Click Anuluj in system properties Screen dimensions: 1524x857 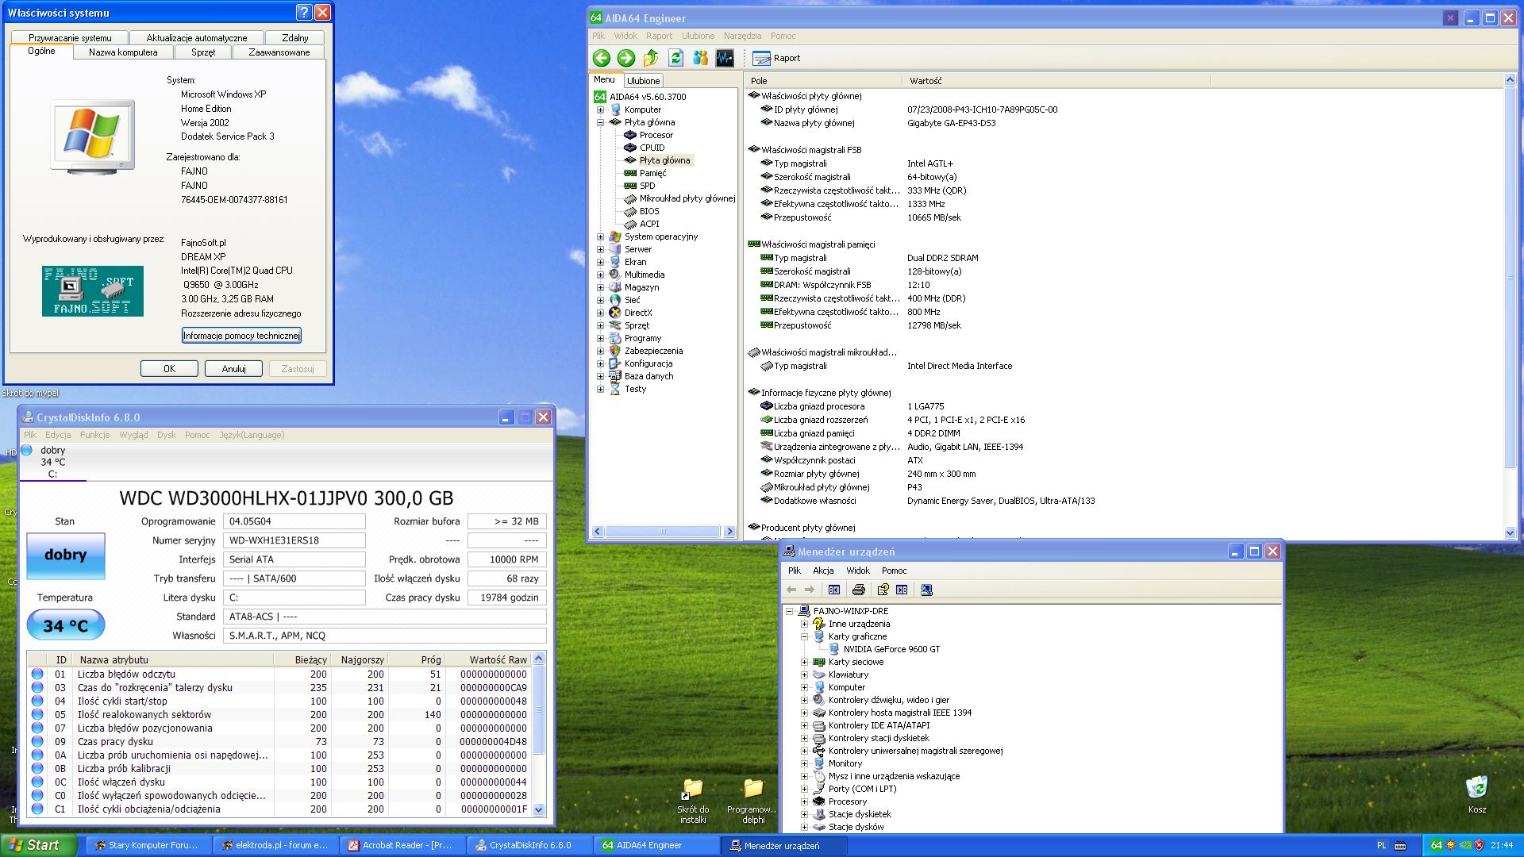click(233, 369)
